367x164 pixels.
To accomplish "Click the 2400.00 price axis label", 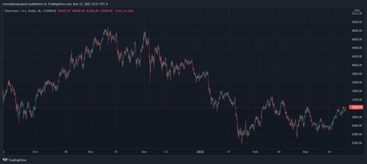I will coord(357,134).
